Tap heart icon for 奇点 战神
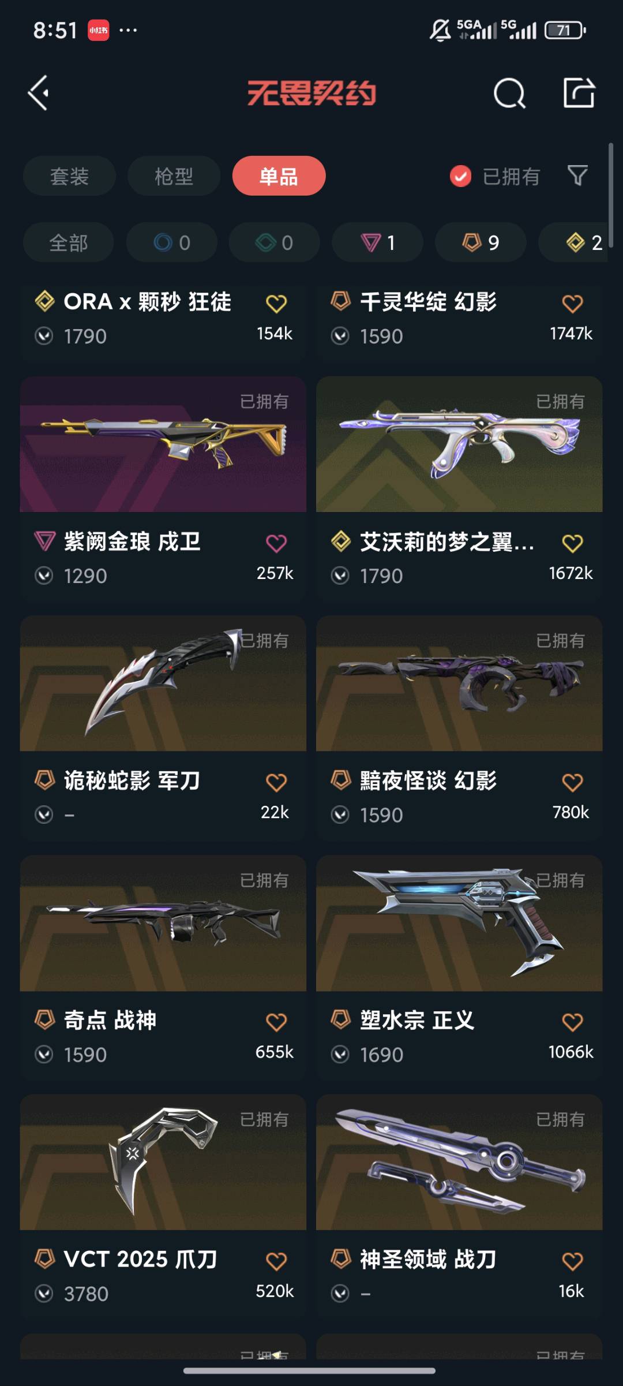 pos(276,1022)
